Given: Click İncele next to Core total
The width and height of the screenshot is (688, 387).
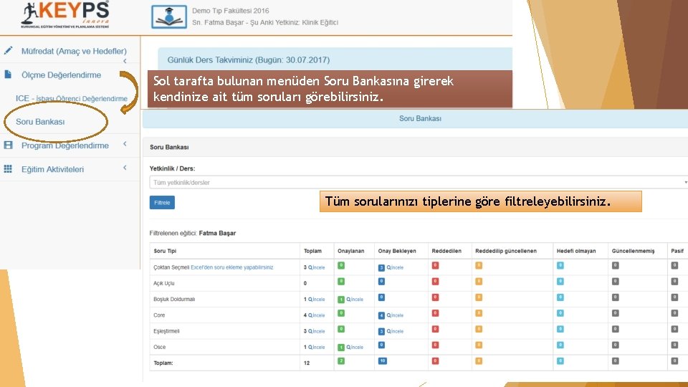Looking at the screenshot, I should pyautogui.click(x=316, y=315).
